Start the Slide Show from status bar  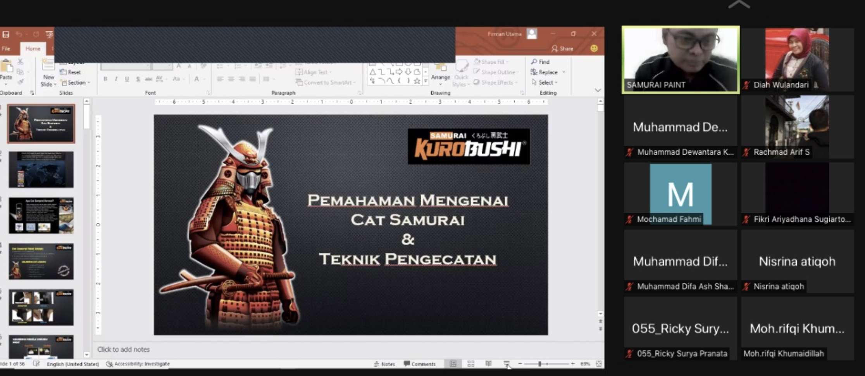coord(507,364)
